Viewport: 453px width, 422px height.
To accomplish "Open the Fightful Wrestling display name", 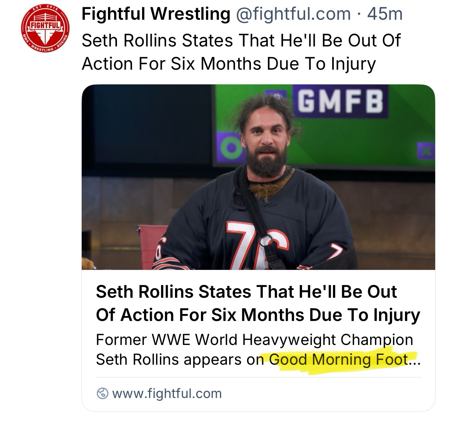I will pyautogui.click(x=156, y=15).
